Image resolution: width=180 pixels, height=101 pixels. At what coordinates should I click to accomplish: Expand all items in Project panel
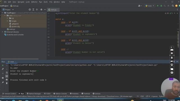[33, 10]
